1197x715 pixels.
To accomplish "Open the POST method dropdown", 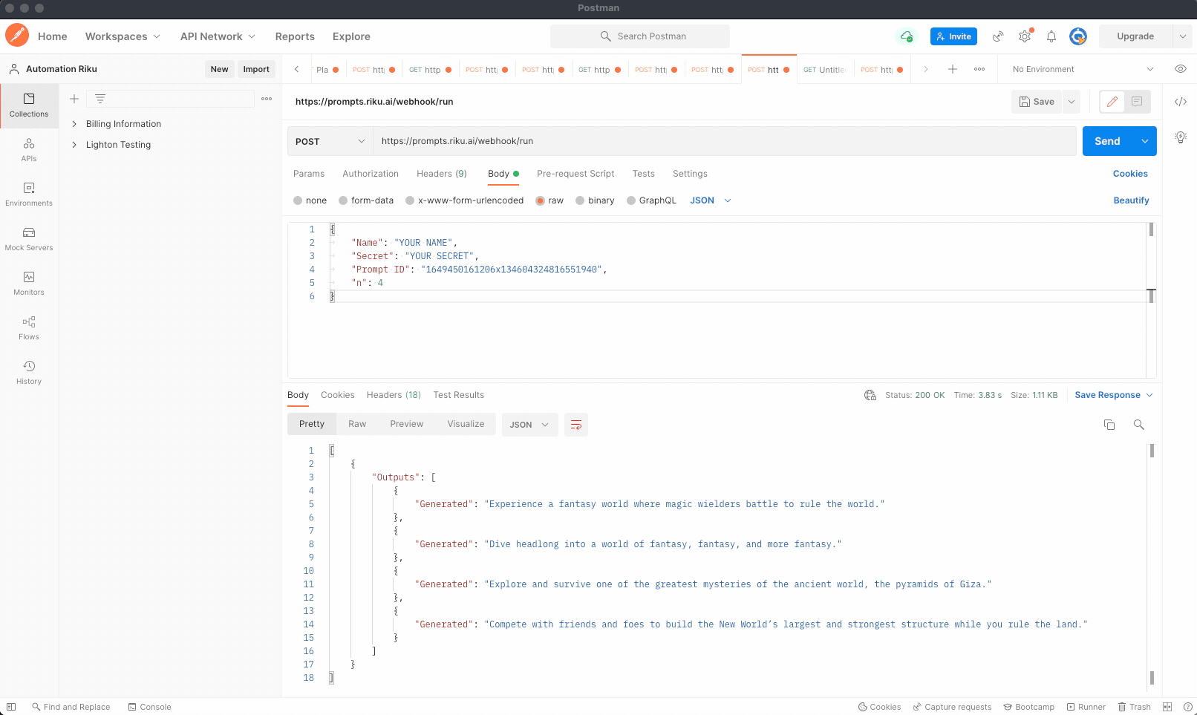I will point(330,141).
